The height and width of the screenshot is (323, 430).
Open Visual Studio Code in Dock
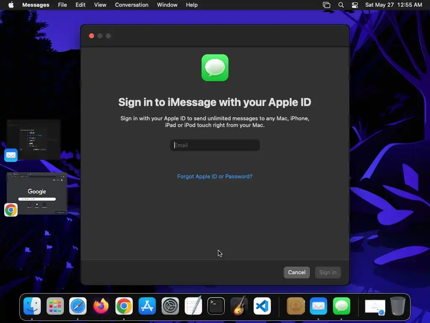coord(262,306)
